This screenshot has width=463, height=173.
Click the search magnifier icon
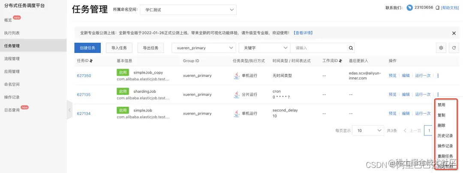(351, 48)
